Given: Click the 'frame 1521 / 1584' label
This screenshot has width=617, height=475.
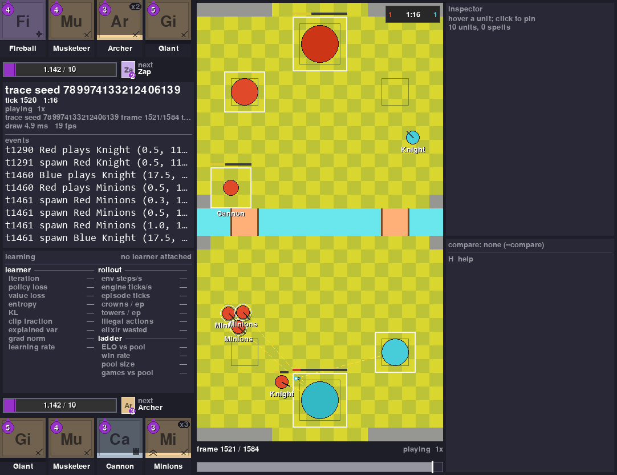Looking at the screenshot, I should 228,449.
